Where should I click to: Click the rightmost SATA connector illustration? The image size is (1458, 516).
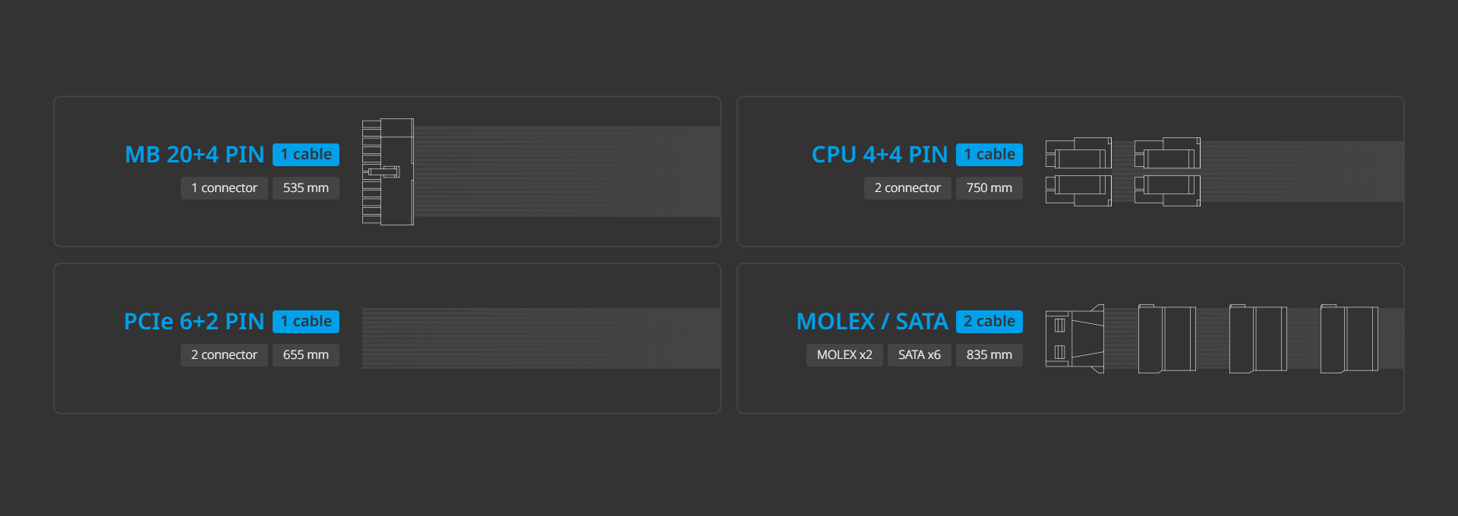tap(1349, 338)
